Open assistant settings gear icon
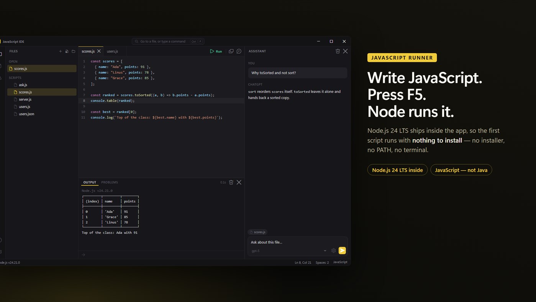Screen dimensions: 536x302 tap(334, 251)
